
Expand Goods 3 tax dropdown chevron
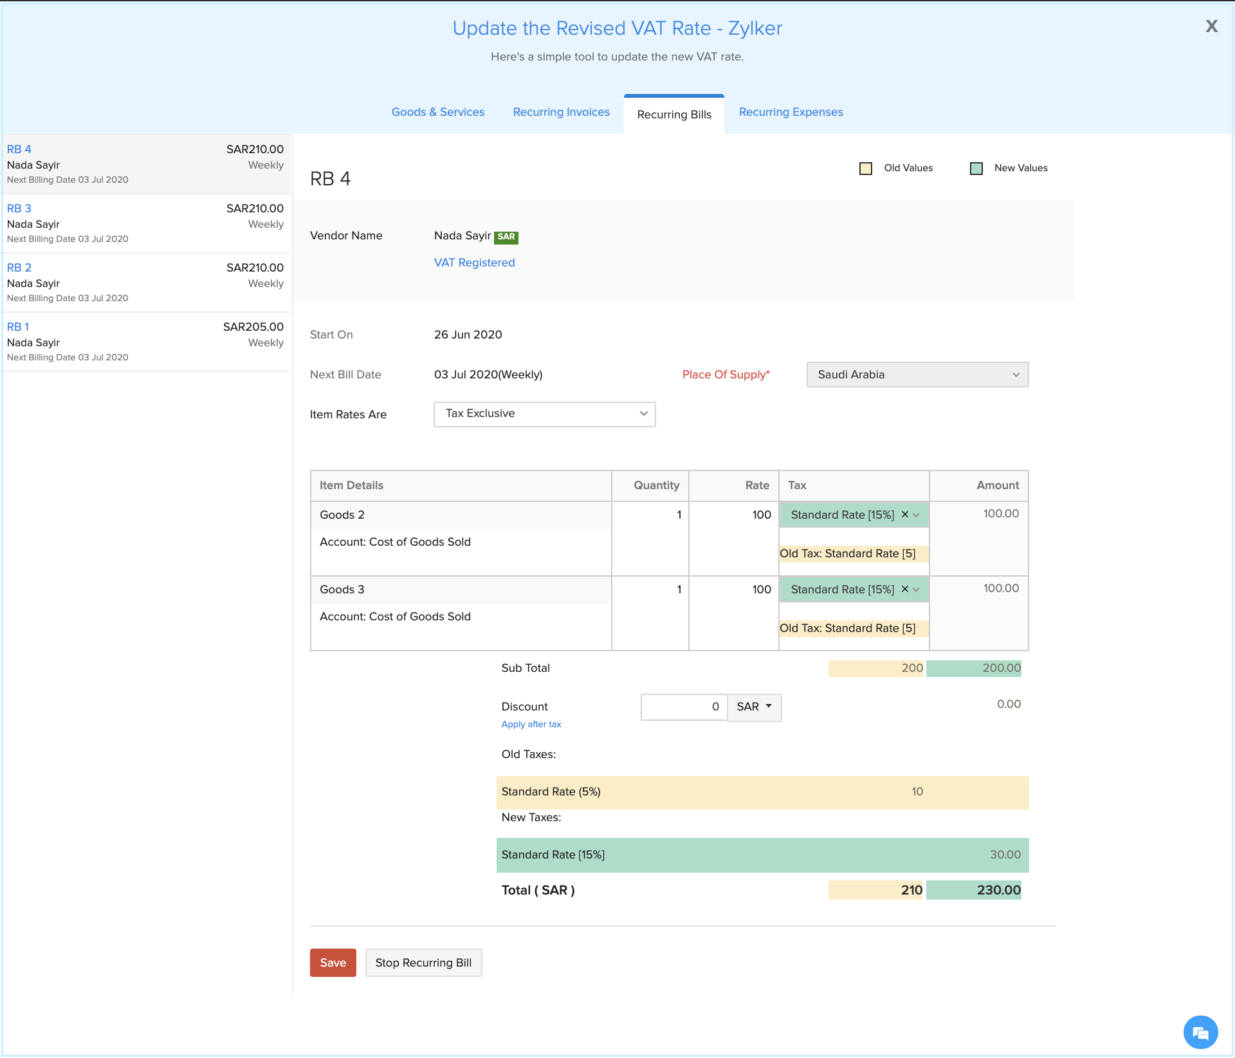(917, 589)
